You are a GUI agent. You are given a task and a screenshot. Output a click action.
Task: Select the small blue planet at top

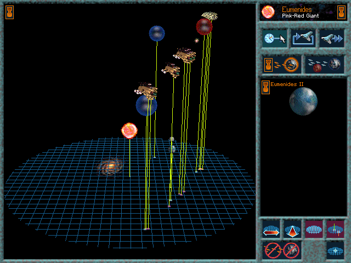pyautogui.click(x=157, y=33)
